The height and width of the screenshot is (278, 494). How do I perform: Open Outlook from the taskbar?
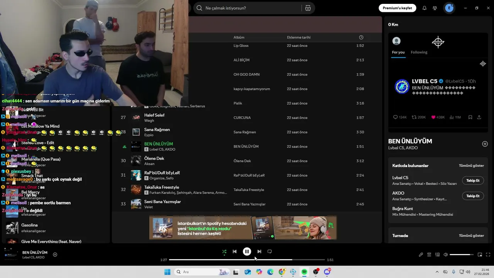pyautogui.click(x=247, y=272)
